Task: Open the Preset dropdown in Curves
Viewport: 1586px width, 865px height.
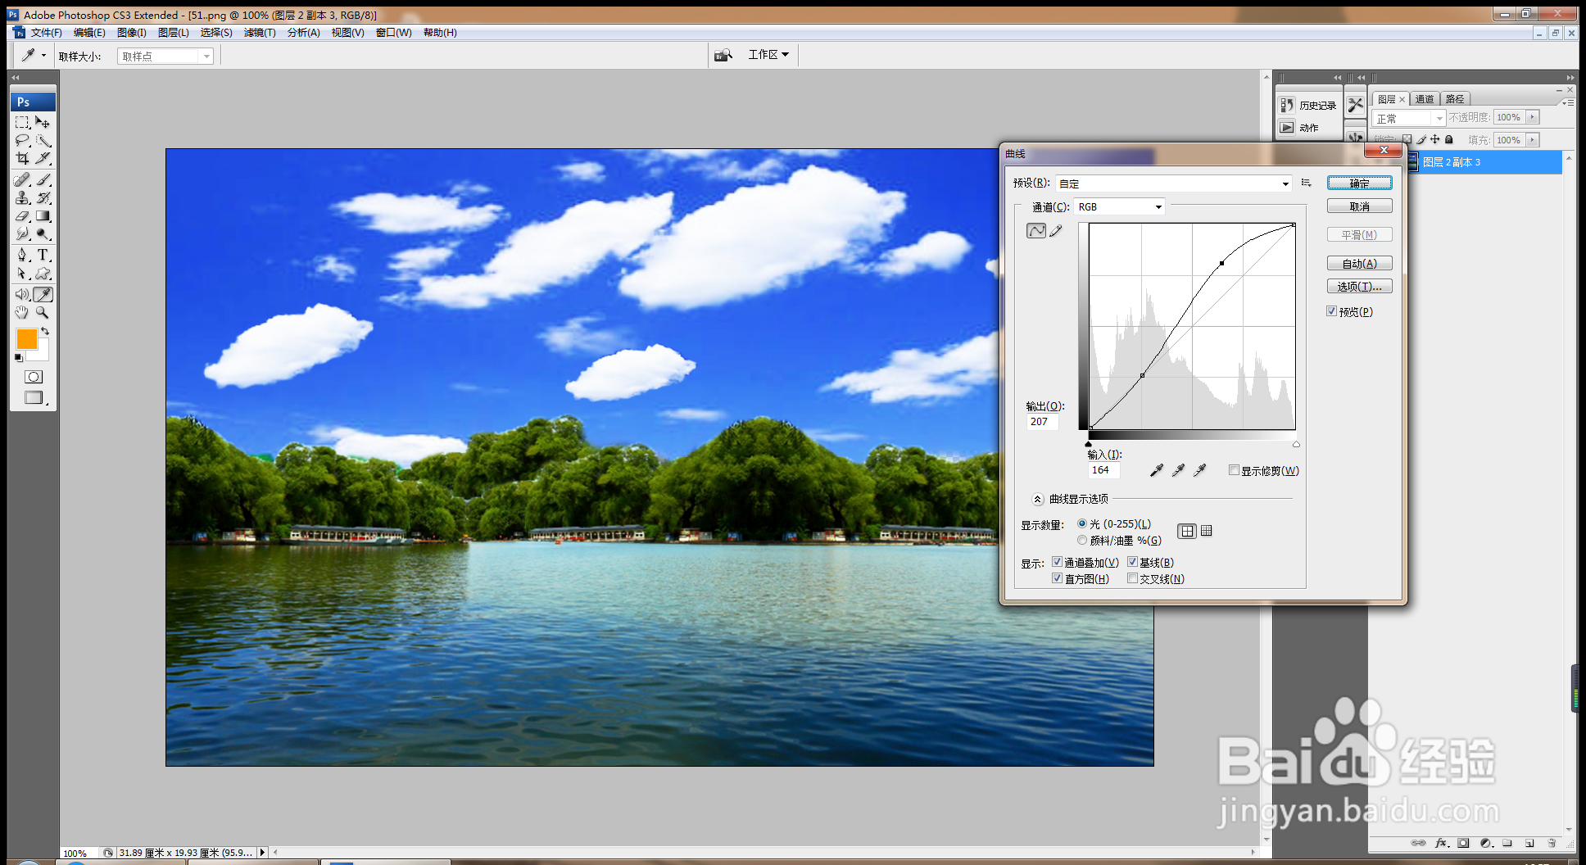Action: (x=1173, y=183)
